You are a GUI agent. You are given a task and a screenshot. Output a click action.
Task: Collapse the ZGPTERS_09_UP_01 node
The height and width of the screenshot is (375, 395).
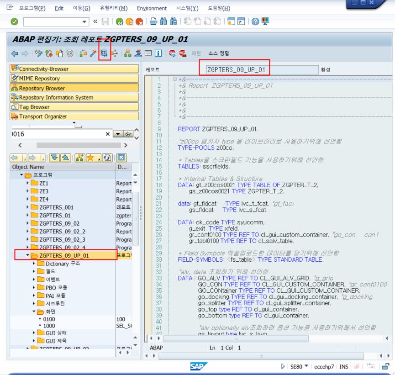[x=27, y=255]
